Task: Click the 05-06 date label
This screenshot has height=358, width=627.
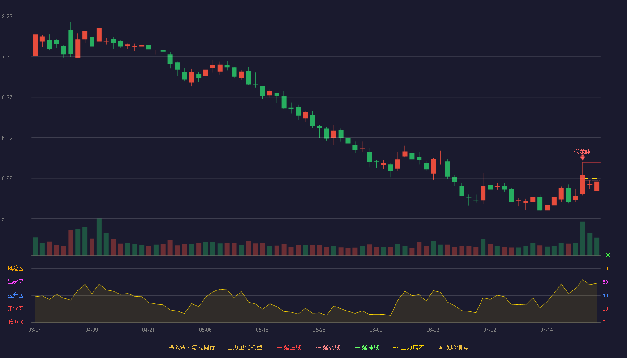Action: [205, 330]
